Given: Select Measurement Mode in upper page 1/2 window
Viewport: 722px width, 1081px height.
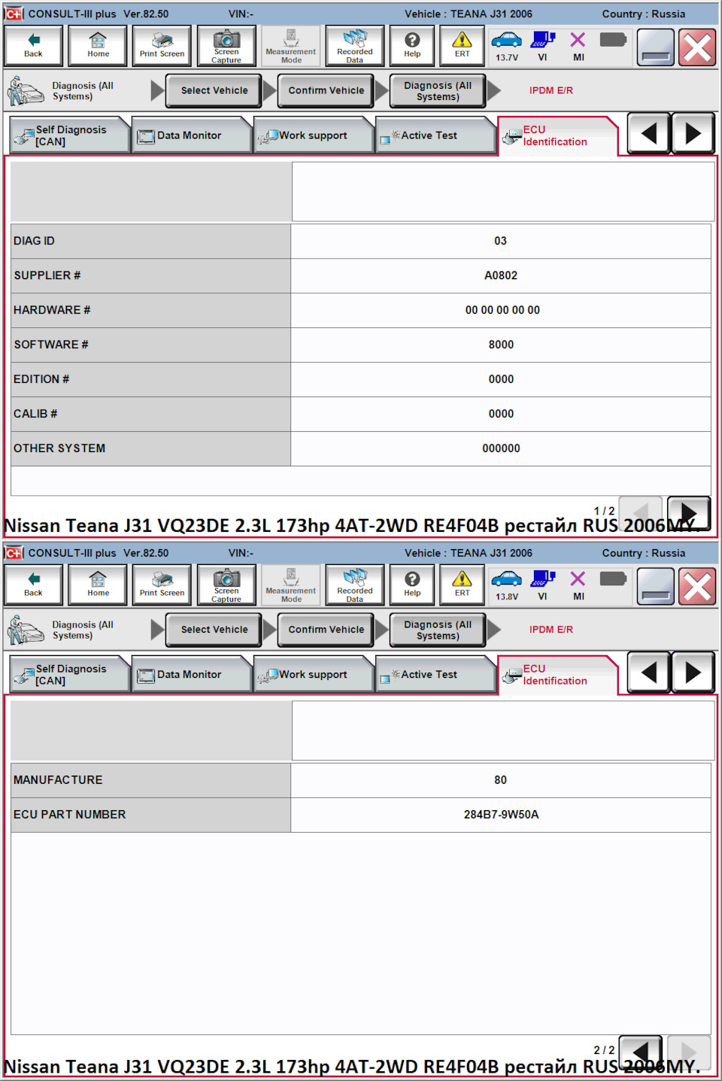Looking at the screenshot, I should pyautogui.click(x=291, y=45).
